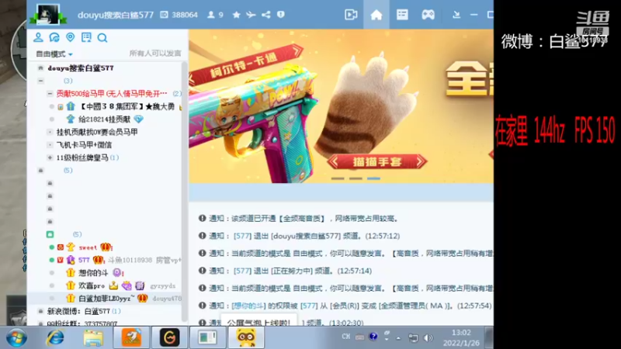Expand the 11级粉丝牌皇马 channel
This screenshot has height=349, width=621.
(x=50, y=157)
